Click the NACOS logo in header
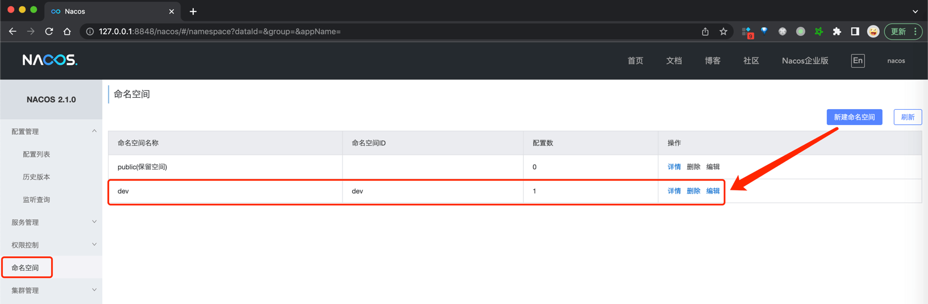928x304 pixels. coord(49,60)
